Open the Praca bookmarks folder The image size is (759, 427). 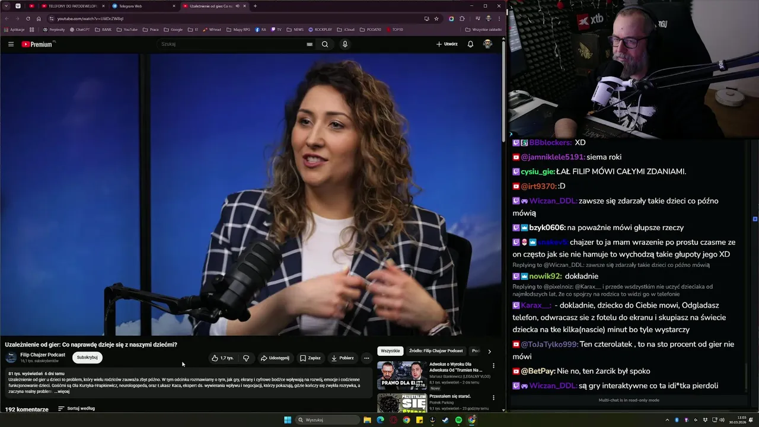click(x=151, y=29)
